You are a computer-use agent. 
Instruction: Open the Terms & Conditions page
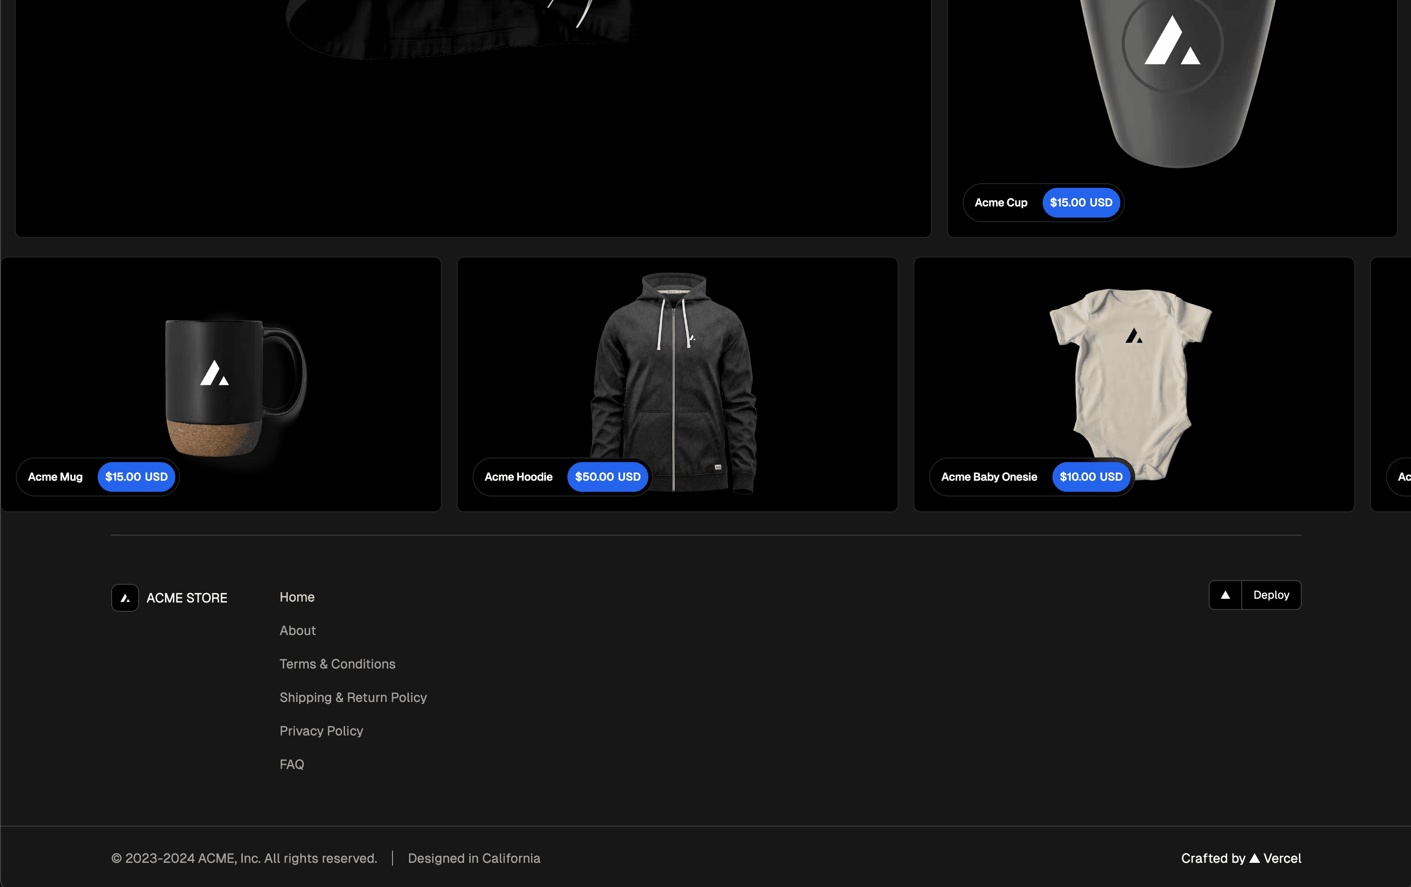click(x=338, y=664)
